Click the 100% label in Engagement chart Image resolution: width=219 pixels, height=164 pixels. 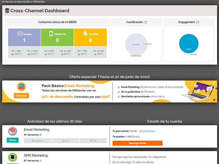tap(189, 49)
